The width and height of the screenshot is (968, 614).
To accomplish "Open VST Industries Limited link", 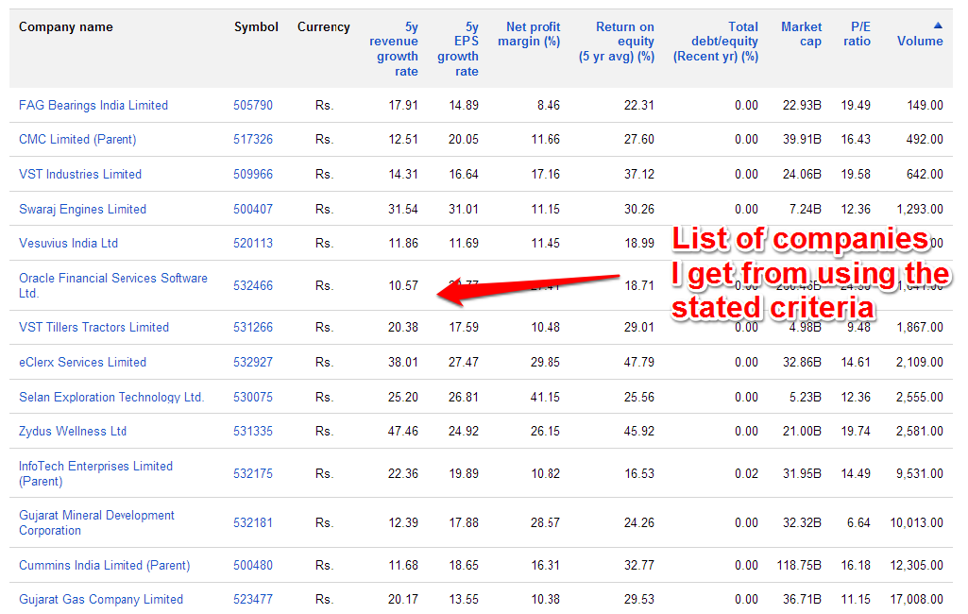I will tap(80, 174).
